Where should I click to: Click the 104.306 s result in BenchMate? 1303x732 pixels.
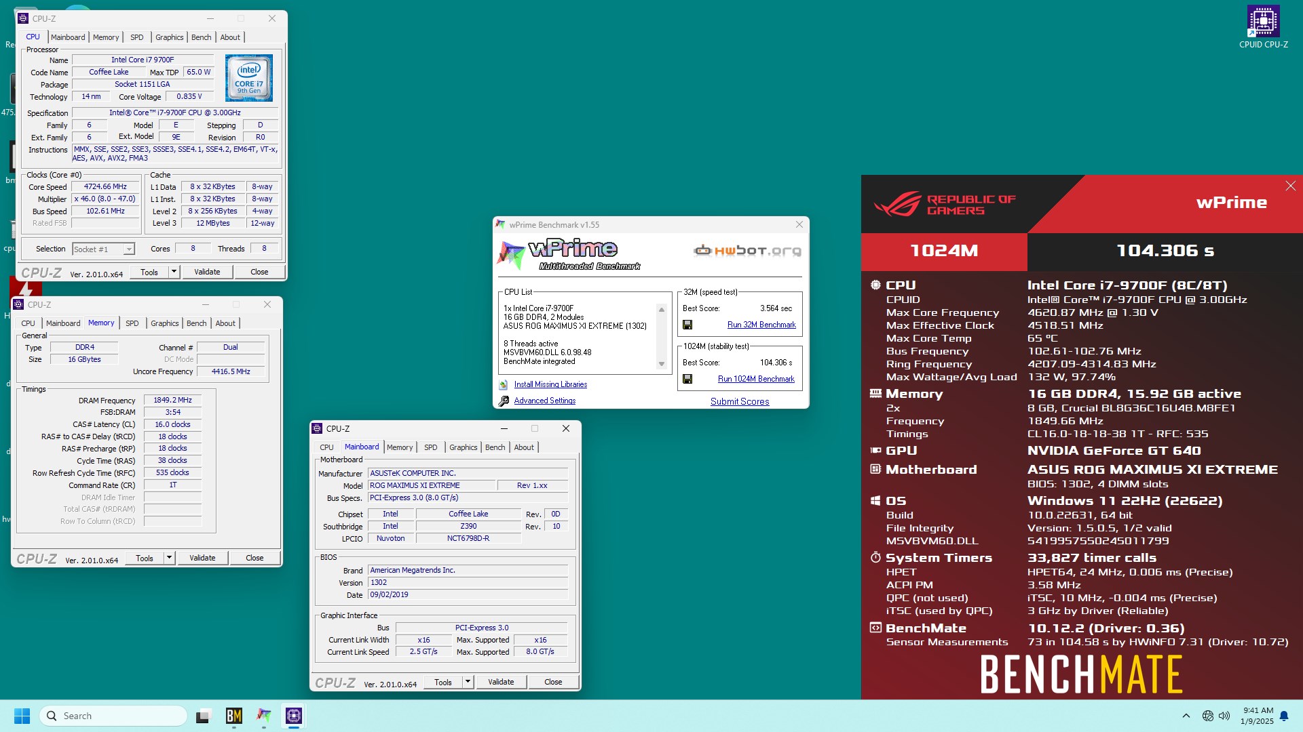pyautogui.click(x=1165, y=251)
